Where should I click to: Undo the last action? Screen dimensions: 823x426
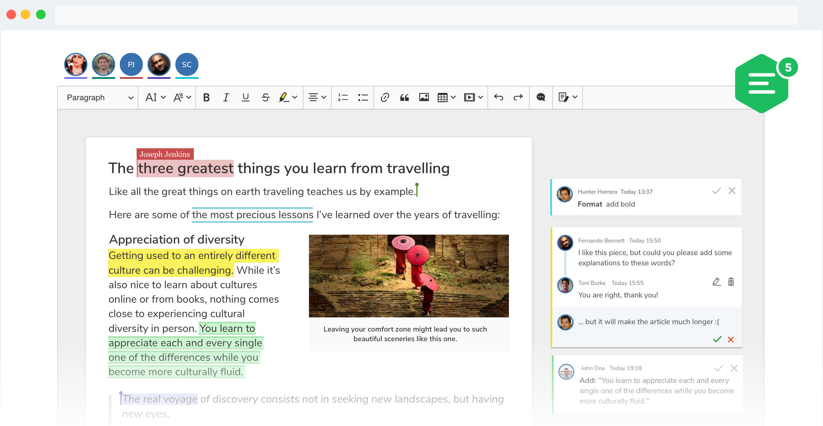tap(499, 97)
